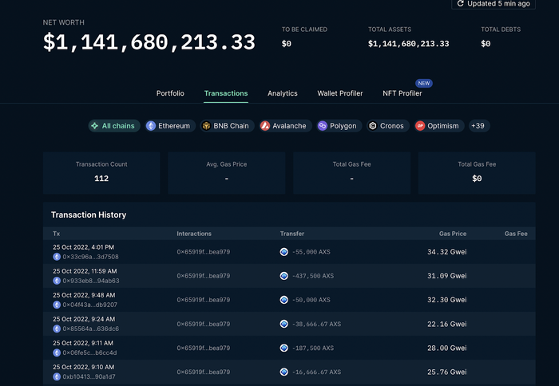Click the Updated 5 min ago button
Image resolution: width=559 pixels, height=386 pixels.
(494, 3)
